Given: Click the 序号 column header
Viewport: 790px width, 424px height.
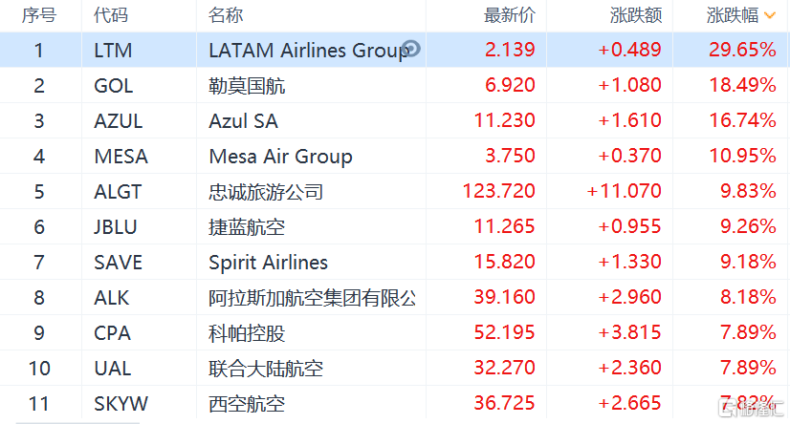Looking at the screenshot, I should pyautogui.click(x=39, y=15).
